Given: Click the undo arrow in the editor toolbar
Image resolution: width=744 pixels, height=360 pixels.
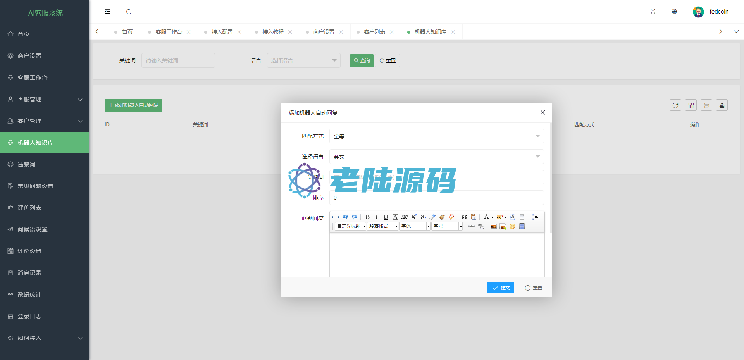Looking at the screenshot, I should (x=345, y=217).
